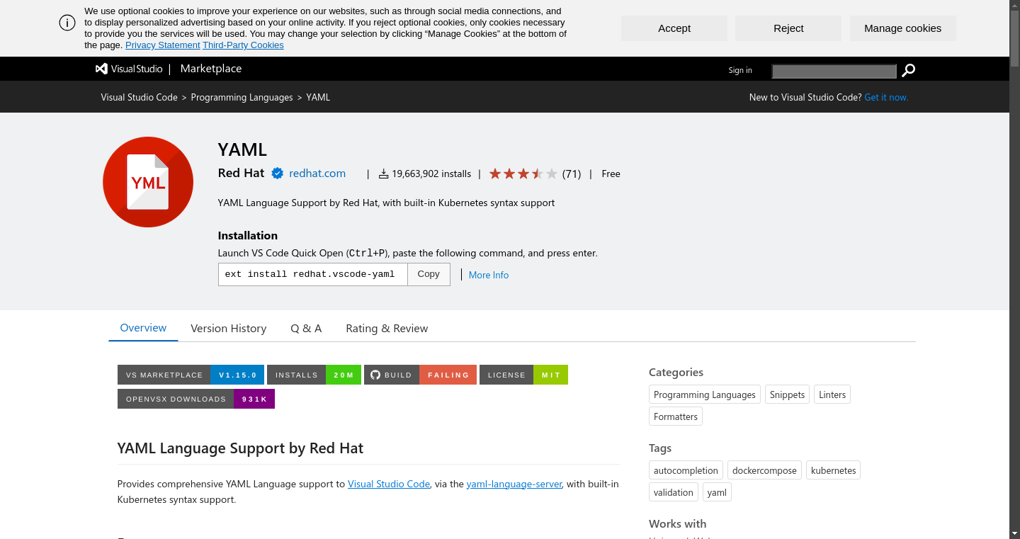The width and height of the screenshot is (1020, 539).
Task: Select the Linters category
Action: click(x=832, y=395)
